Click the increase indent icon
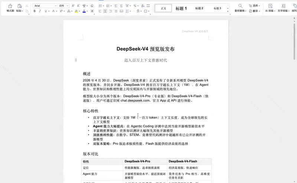Screen dimensions: 297x183 point(121,6)
